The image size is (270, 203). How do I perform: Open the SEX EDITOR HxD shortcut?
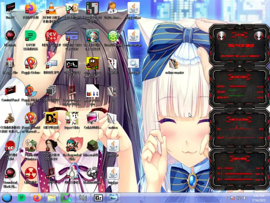(x=72, y=11)
